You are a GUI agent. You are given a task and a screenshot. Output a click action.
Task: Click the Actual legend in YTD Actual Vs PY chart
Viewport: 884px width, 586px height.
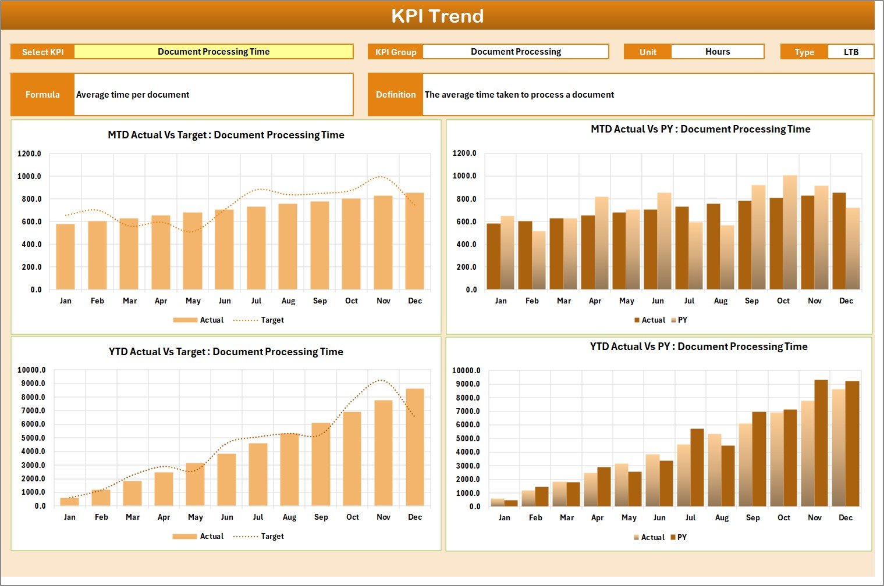[652, 537]
